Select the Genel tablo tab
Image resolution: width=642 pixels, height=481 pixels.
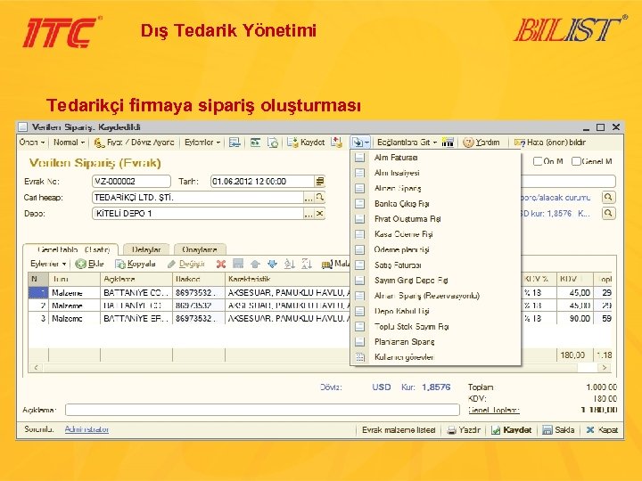[71, 249]
